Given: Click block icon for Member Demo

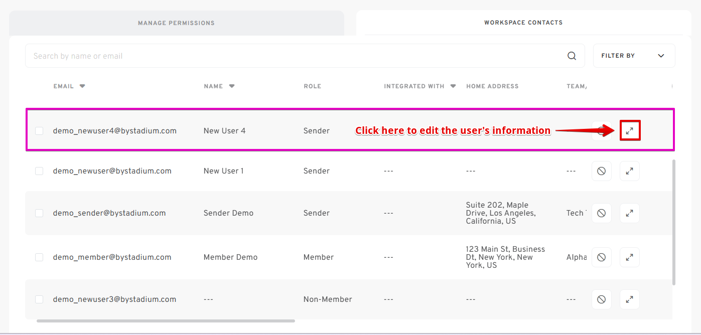Looking at the screenshot, I should (601, 257).
